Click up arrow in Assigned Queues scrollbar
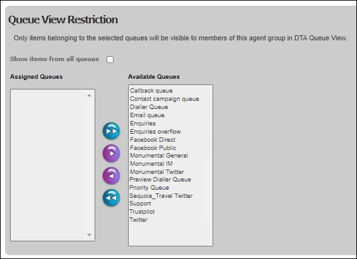This screenshot has height=259, width=357. pos(90,95)
